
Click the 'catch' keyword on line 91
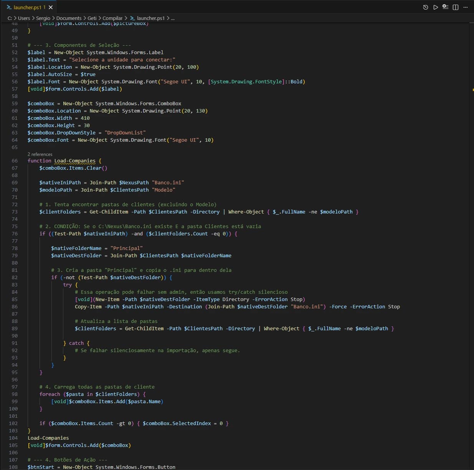76,343
